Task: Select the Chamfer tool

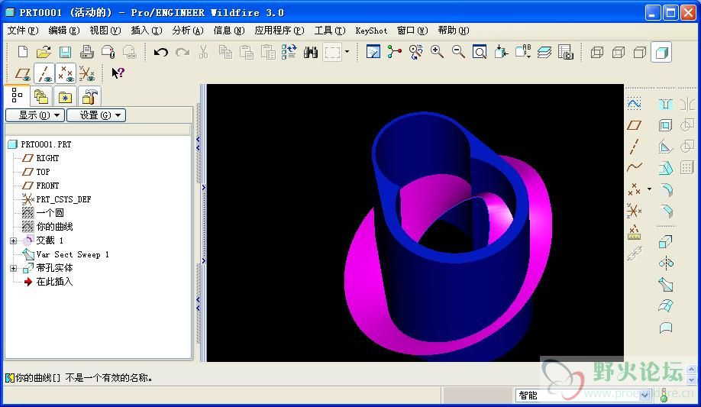Action: (666, 211)
